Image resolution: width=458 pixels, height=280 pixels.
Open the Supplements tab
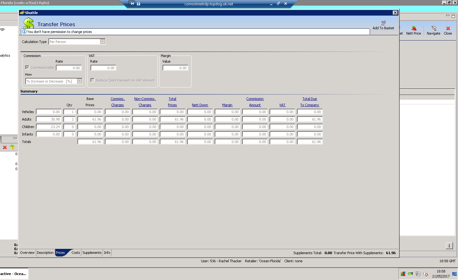[x=92, y=253]
